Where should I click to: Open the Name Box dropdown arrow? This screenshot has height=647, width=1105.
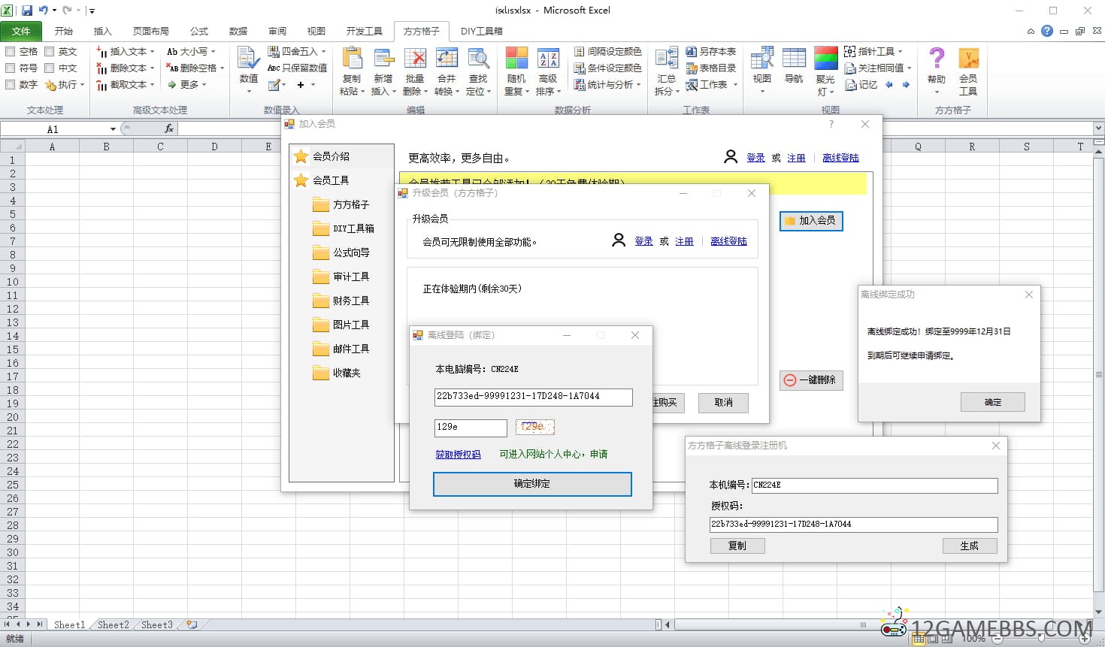(113, 129)
